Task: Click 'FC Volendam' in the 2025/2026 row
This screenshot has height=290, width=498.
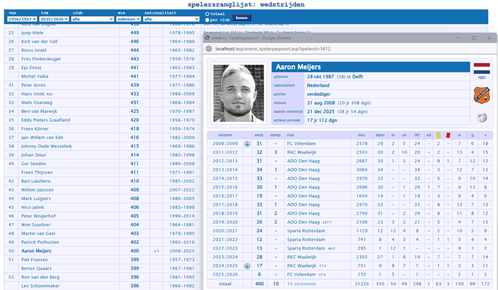Action: (x=301, y=274)
